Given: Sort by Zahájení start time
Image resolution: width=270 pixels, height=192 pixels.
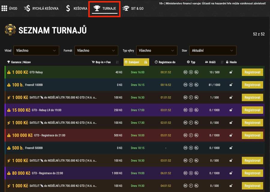Looking at the screenshot, I should (136, 62).
